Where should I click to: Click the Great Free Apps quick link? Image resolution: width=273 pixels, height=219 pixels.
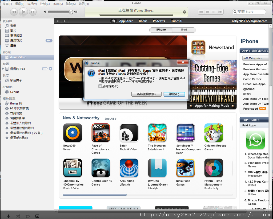tap(254, 84)
